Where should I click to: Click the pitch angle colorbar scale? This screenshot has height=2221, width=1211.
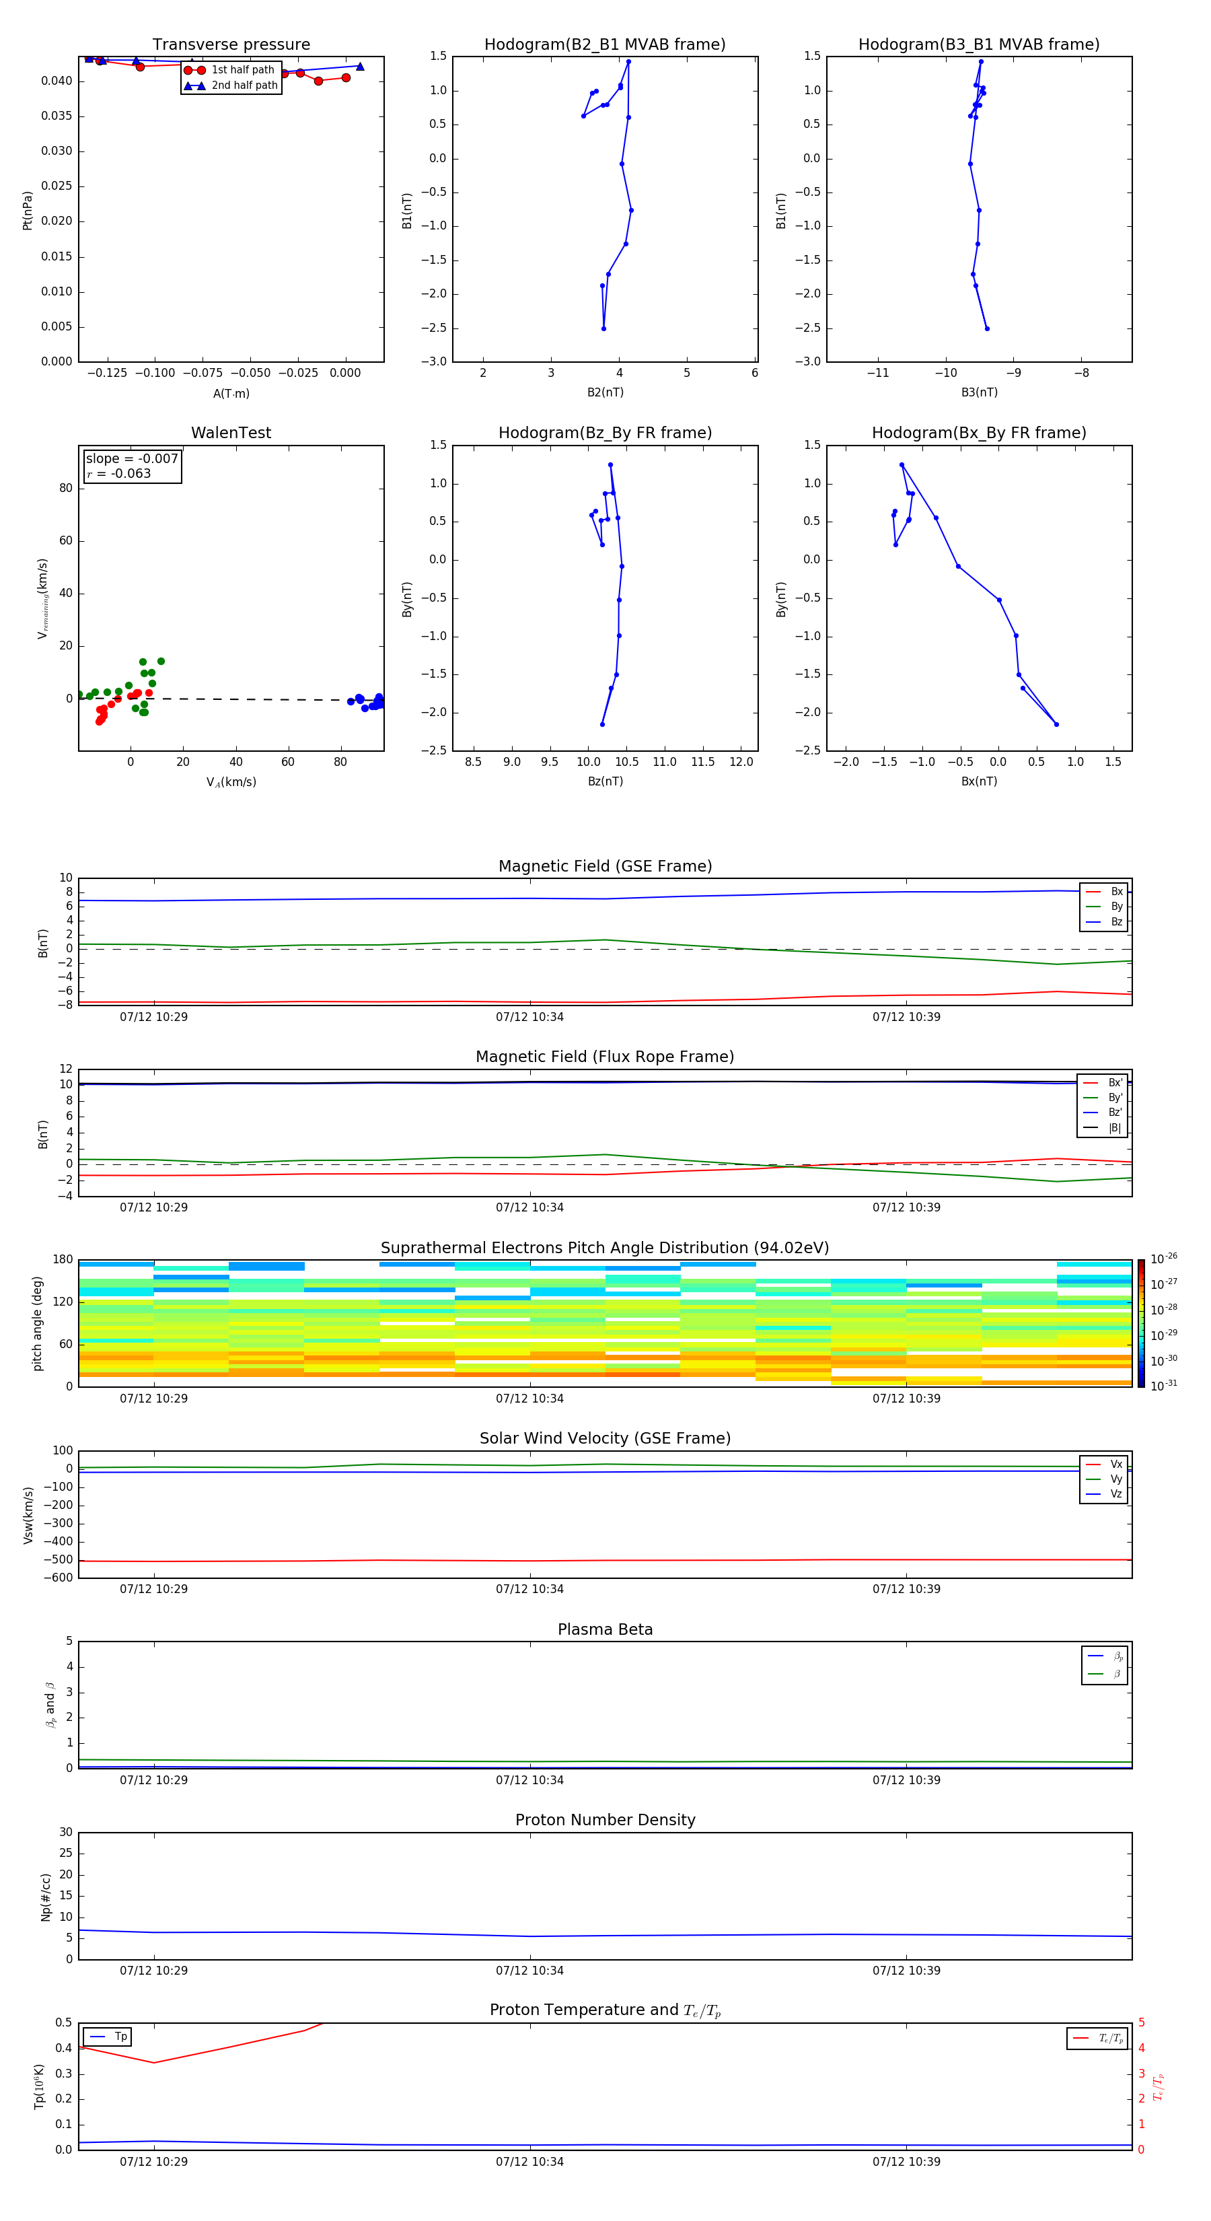click(x=1141, y=1323)
